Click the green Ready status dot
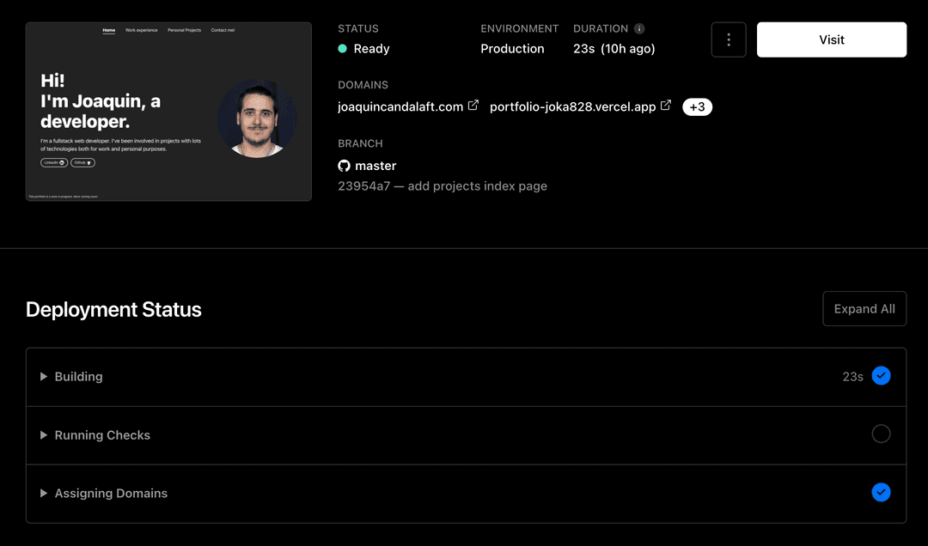Screen dimensions: 928x546 coord(342,49)
